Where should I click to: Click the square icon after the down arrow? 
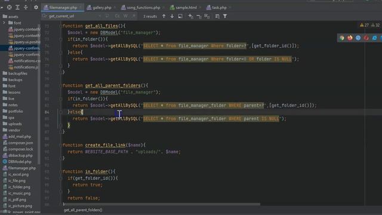point(180,16)
